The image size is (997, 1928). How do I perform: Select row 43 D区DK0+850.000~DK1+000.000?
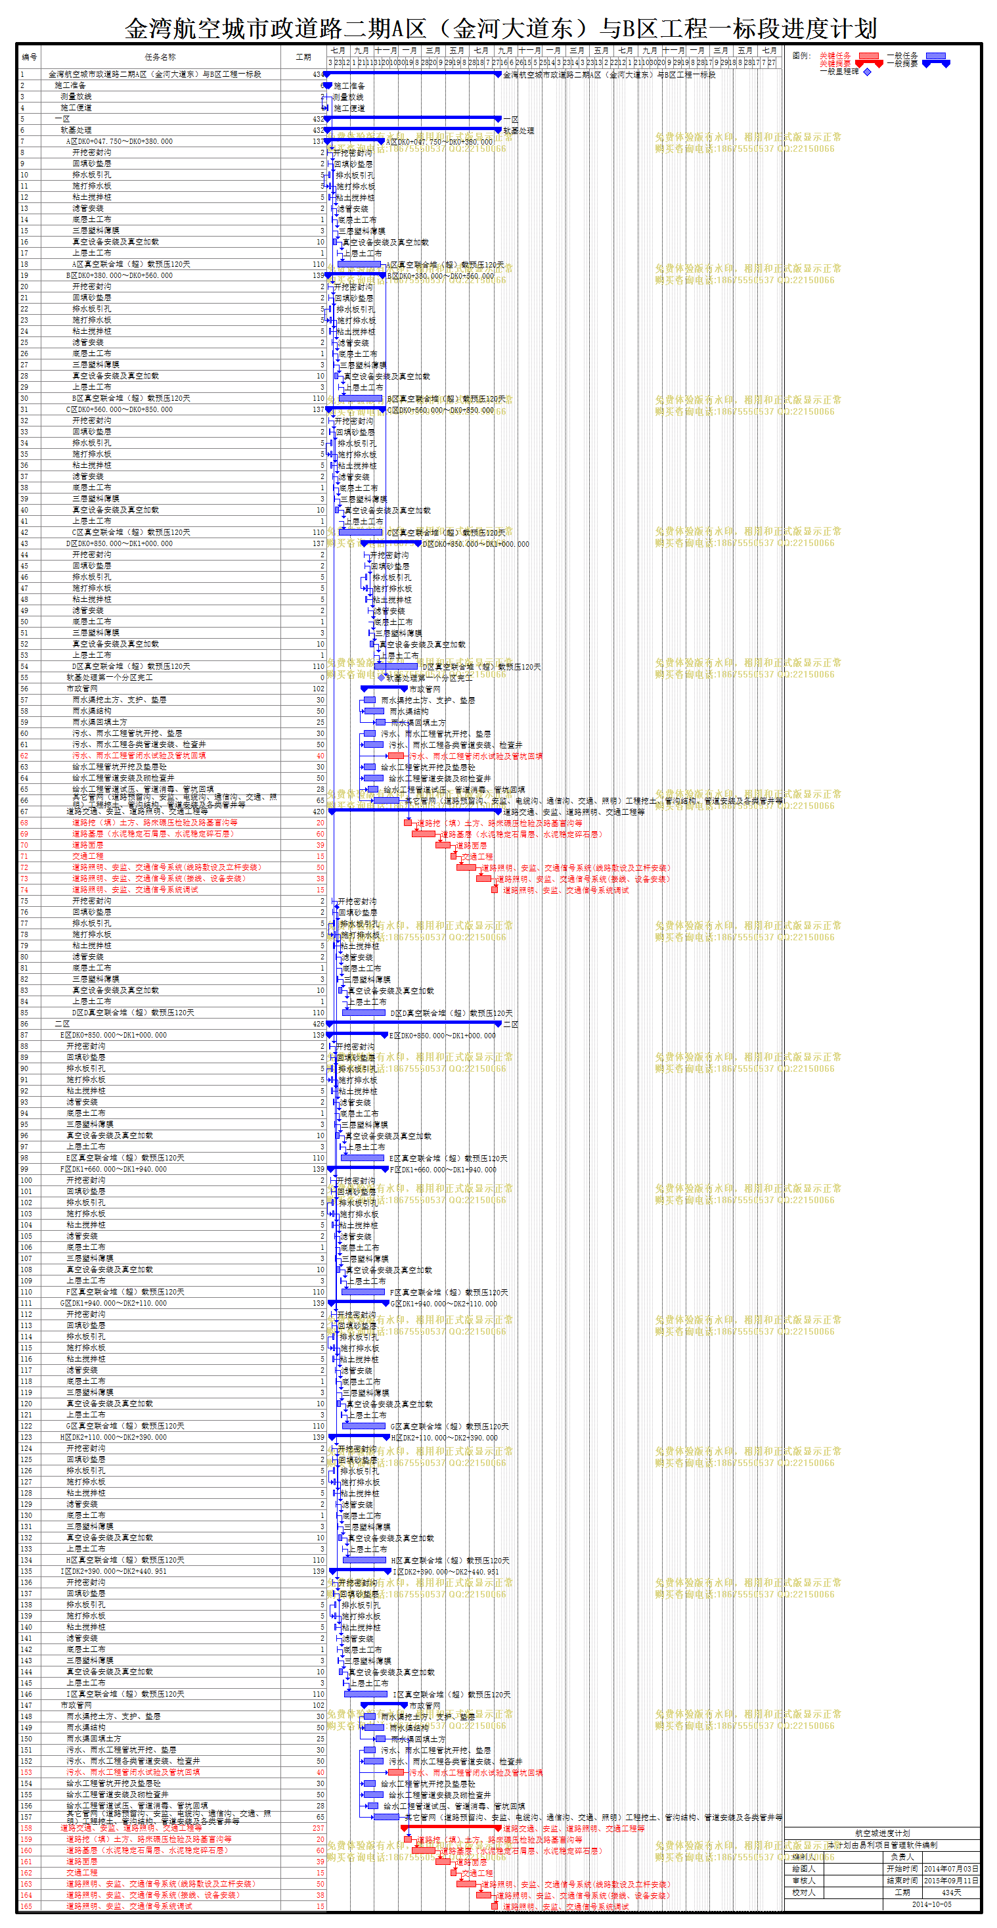pyautogui.click(x=119, y=543)
